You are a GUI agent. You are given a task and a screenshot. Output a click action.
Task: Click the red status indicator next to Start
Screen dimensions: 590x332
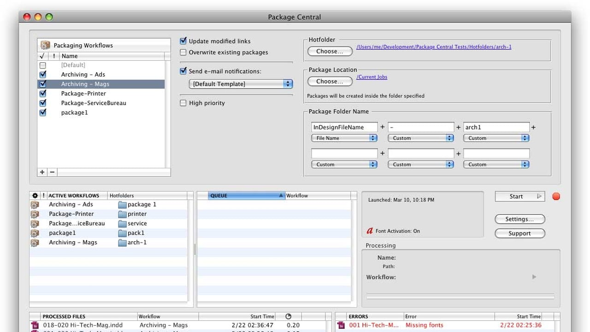[556, 196]
